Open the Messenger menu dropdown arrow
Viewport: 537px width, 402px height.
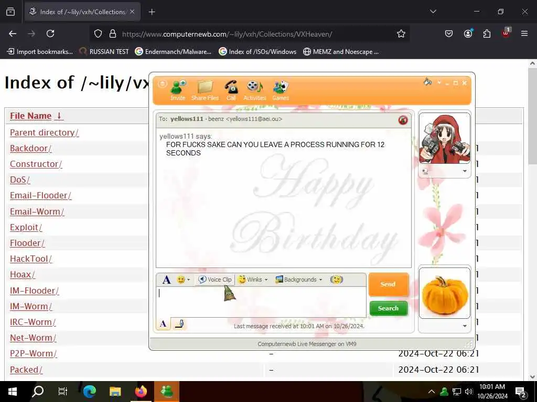point(439,83)
